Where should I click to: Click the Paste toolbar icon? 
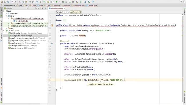[26, 2]
